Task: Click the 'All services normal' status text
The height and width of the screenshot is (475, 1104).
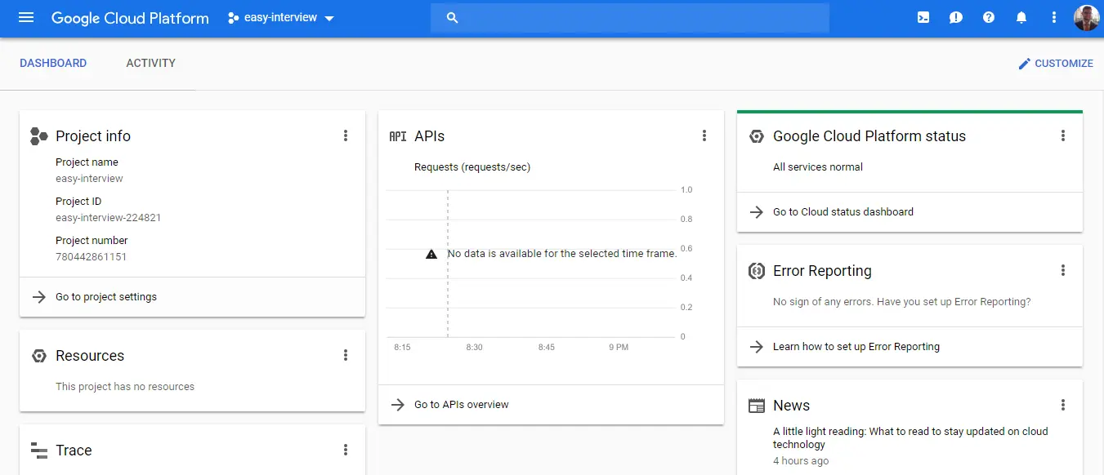Action: point(818,166)
